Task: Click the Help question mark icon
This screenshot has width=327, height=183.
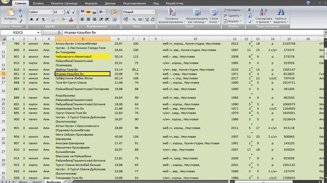Action: (308, 3)
